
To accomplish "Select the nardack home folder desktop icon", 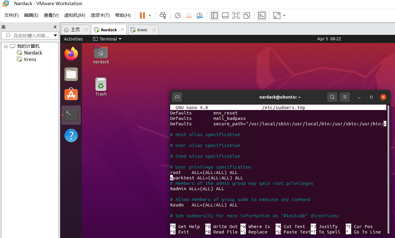I will [101, 55].
